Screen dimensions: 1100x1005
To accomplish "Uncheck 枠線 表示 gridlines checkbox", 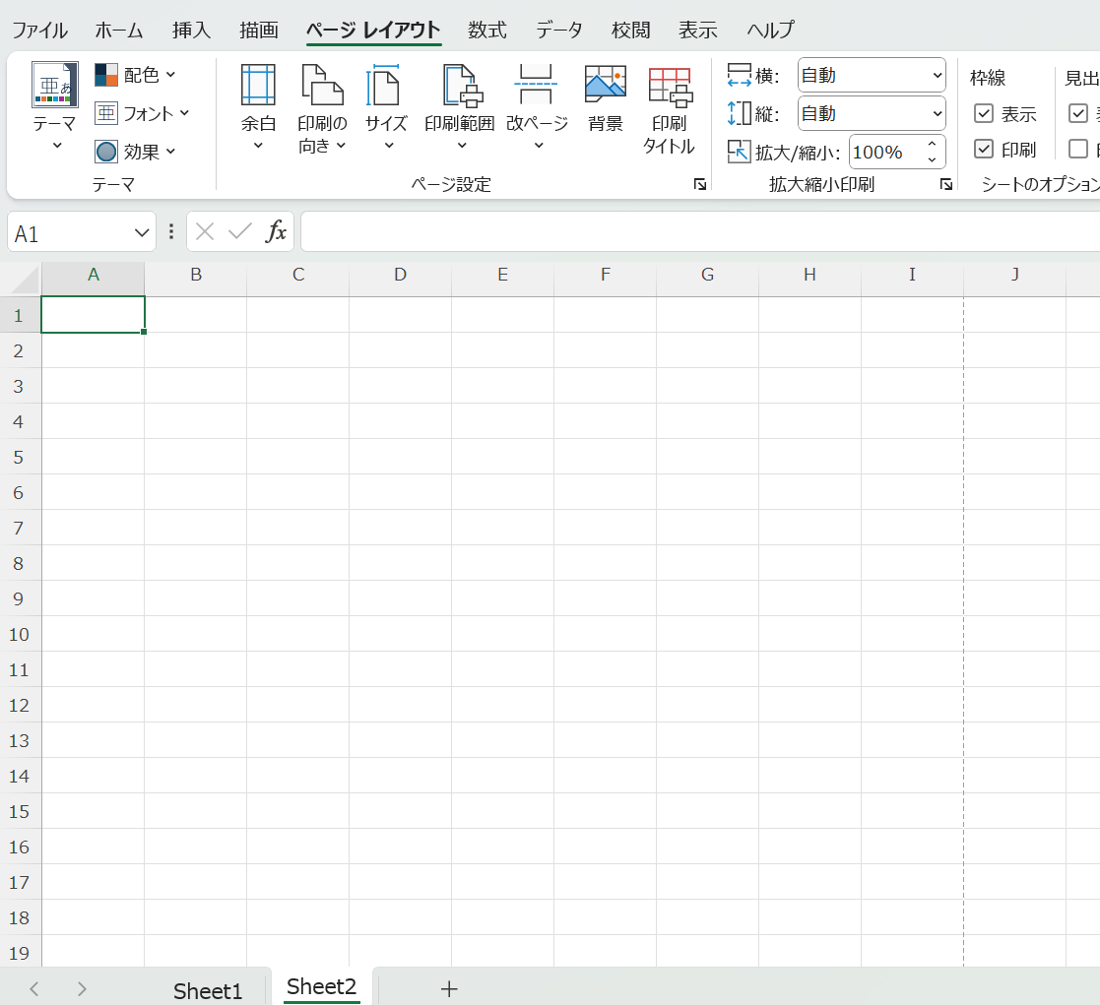I will (x=983, y=114).
